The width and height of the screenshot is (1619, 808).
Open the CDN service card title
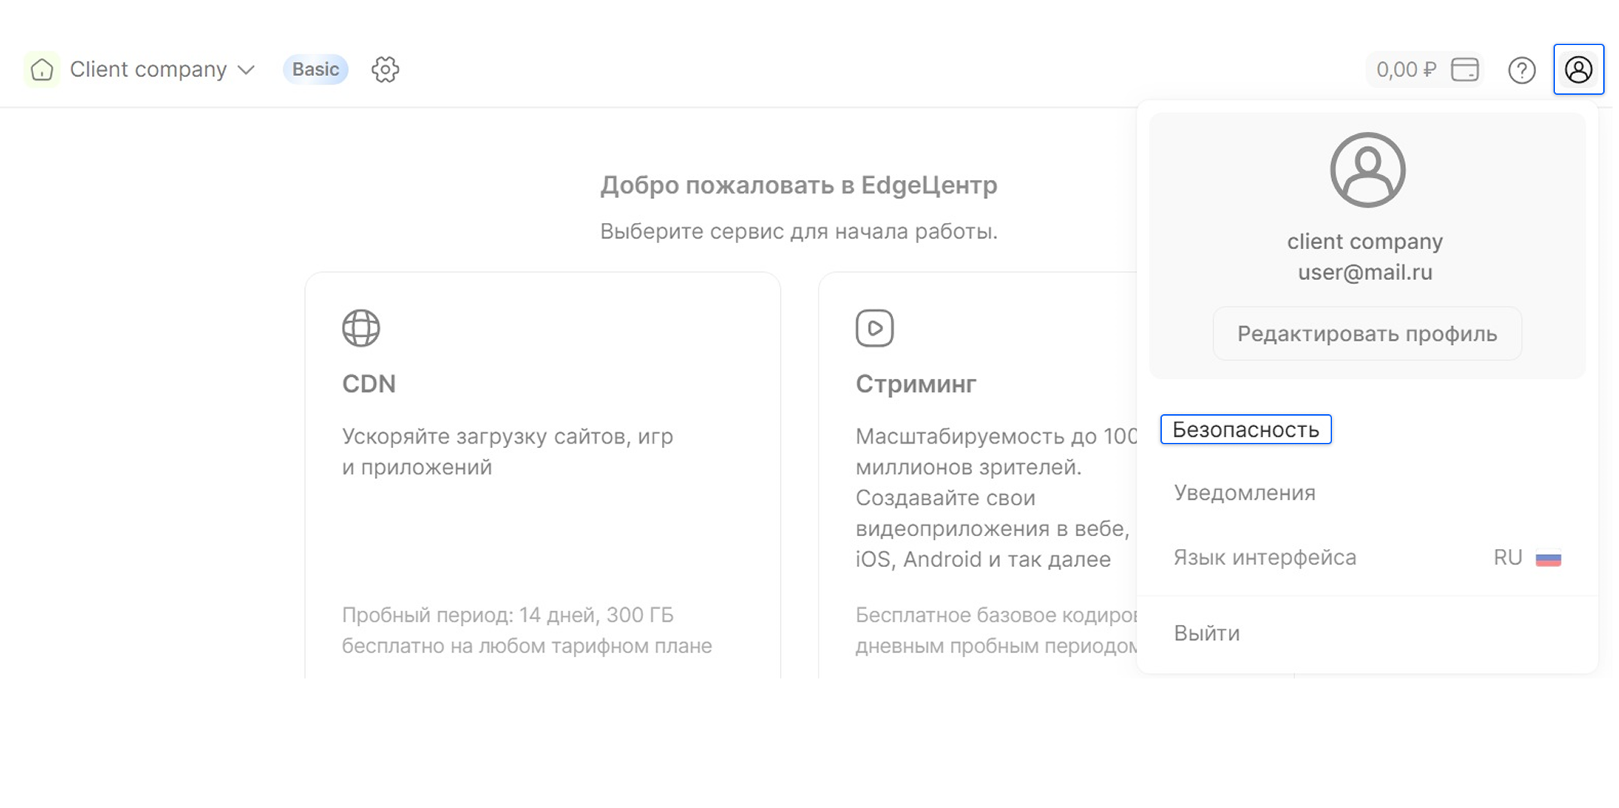click(369, 384)
